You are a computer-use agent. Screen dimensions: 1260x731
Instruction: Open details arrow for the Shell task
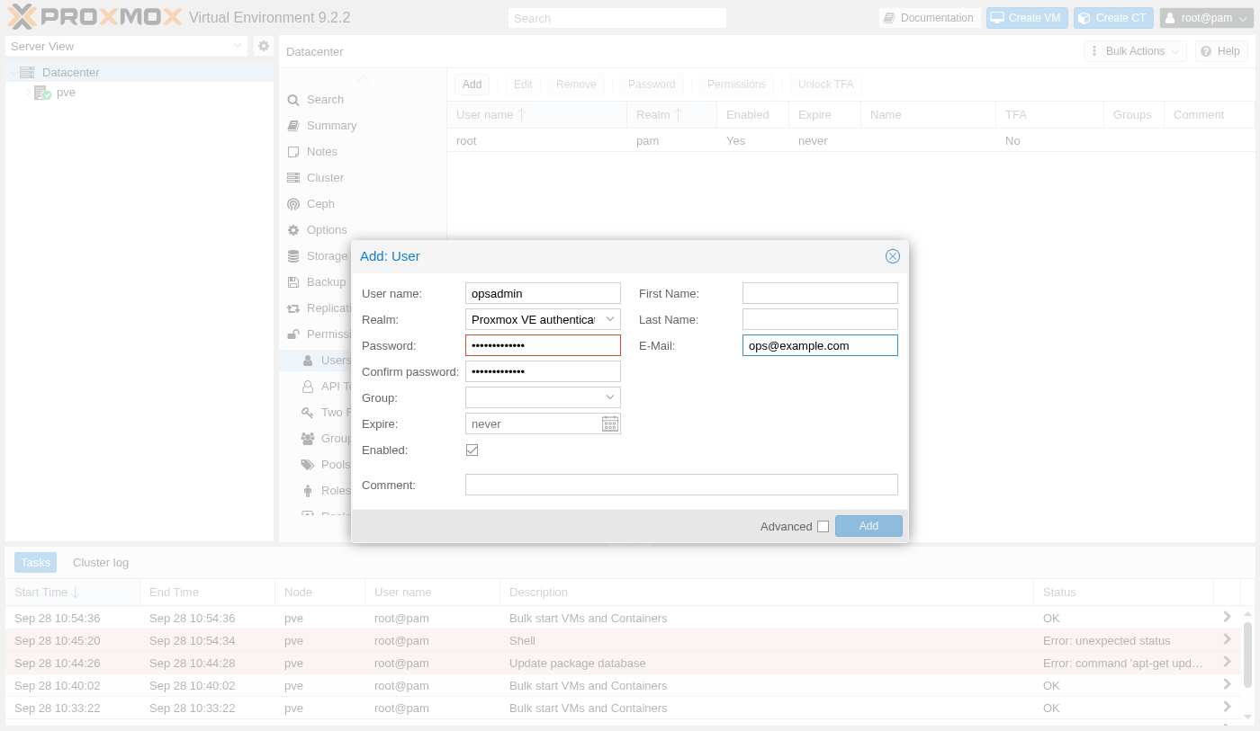tap(1227, 639)
